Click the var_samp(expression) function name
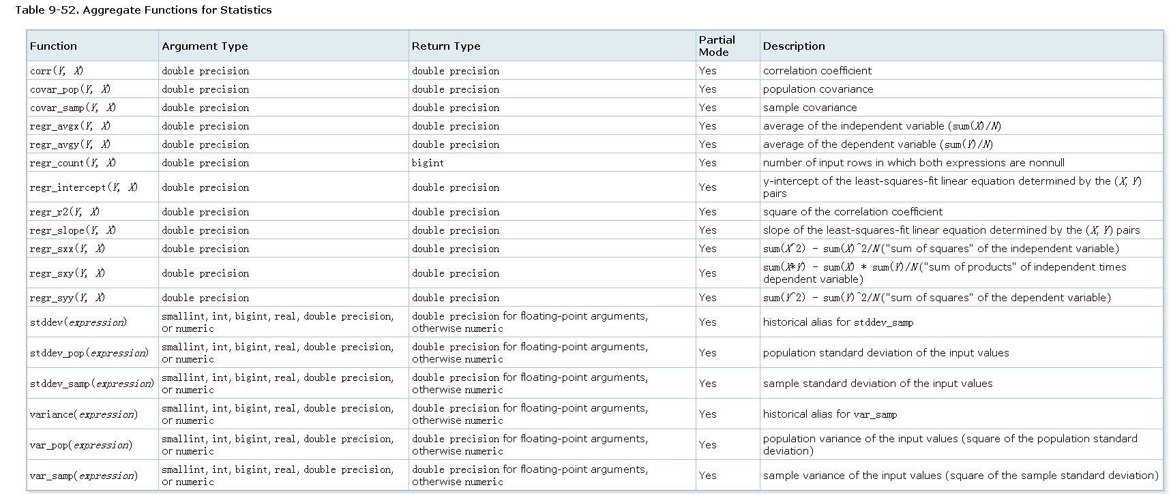This screenshot has width=1171, height=494. pyautogui.click(x=84, y=476)
